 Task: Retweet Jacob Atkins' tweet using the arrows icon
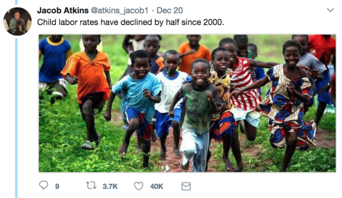pyautogui.click(x=91, y=186)
